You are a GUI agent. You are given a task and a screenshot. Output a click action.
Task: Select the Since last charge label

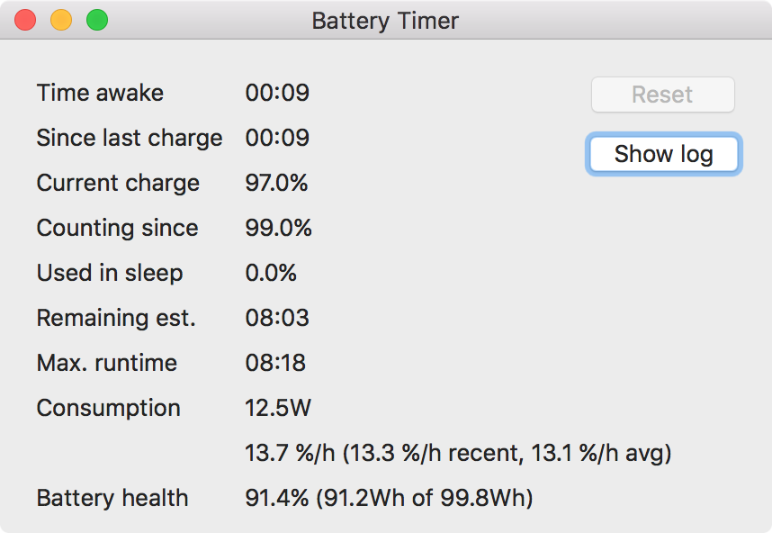129,138
